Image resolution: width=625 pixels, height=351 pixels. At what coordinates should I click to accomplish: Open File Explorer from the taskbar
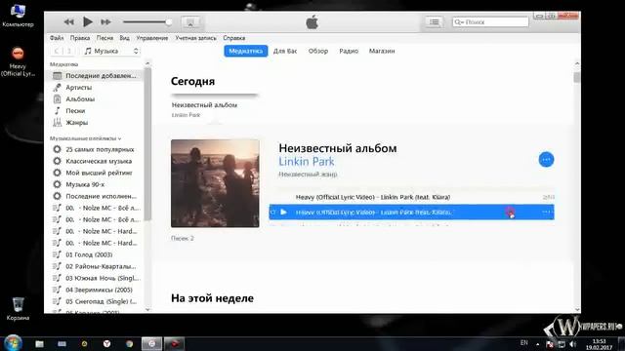point(39,344)
